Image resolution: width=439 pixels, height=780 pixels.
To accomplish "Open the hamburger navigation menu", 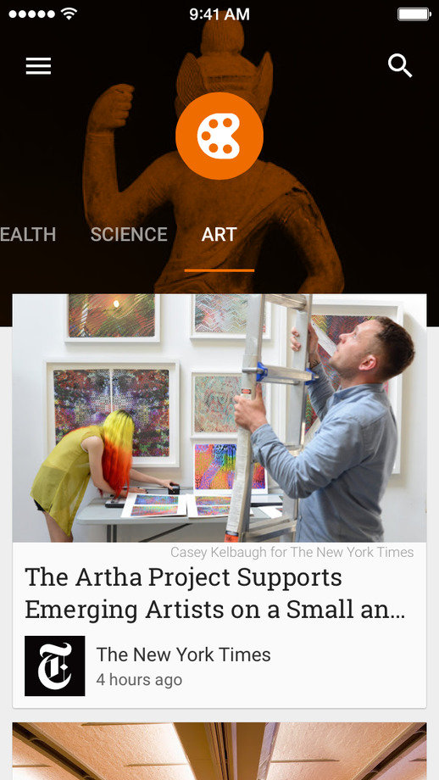I will tap(39, 65).
